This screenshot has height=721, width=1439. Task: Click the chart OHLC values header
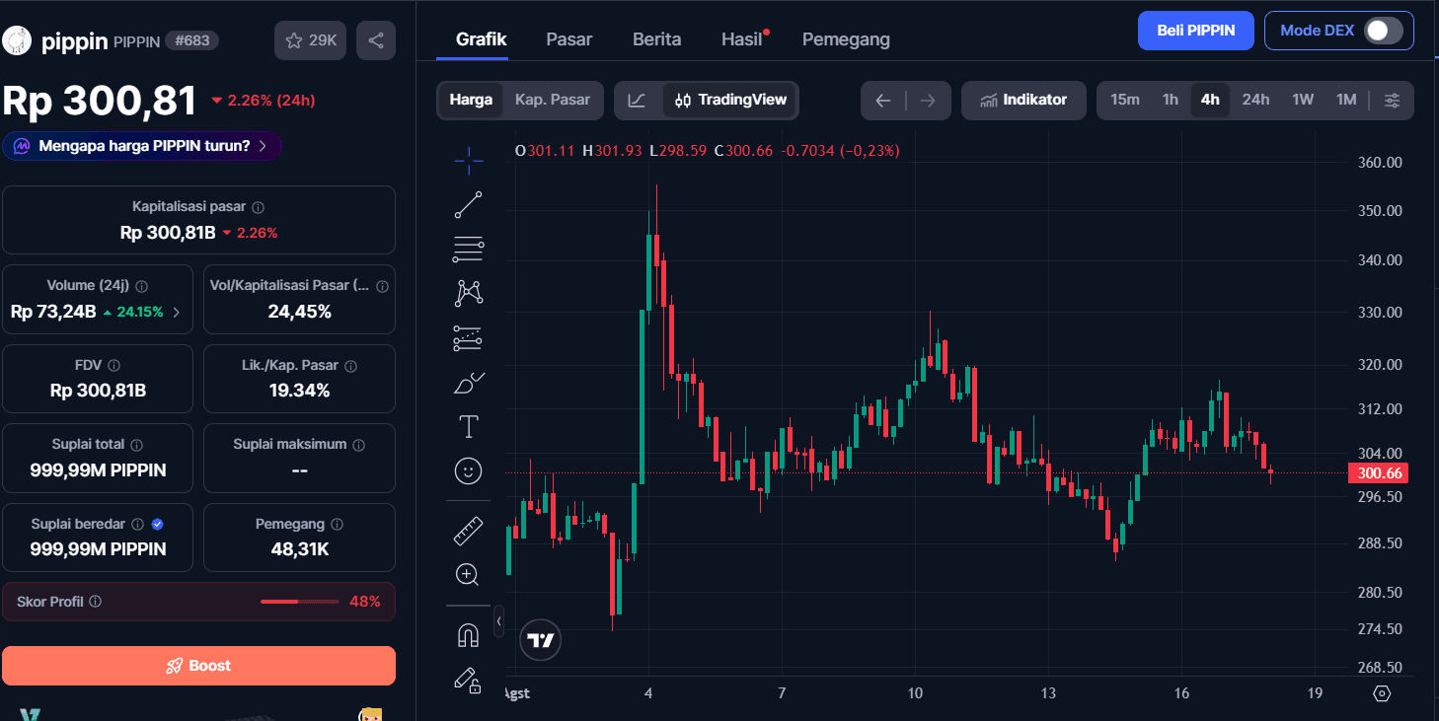(707, 151)
